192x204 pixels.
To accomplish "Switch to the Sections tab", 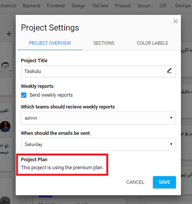I will click(104, 43).
